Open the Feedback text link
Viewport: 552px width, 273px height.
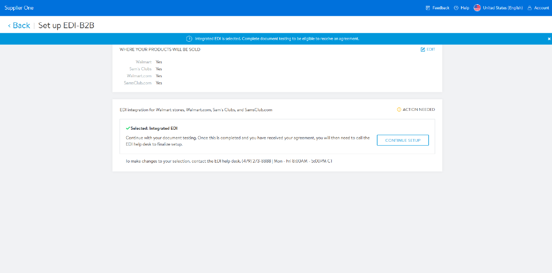click(x=441, y=8)
